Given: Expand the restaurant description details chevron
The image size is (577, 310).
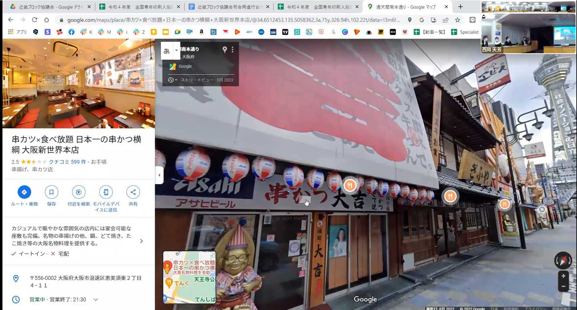Looking at the screenshot, I should (x=141, y=241).
